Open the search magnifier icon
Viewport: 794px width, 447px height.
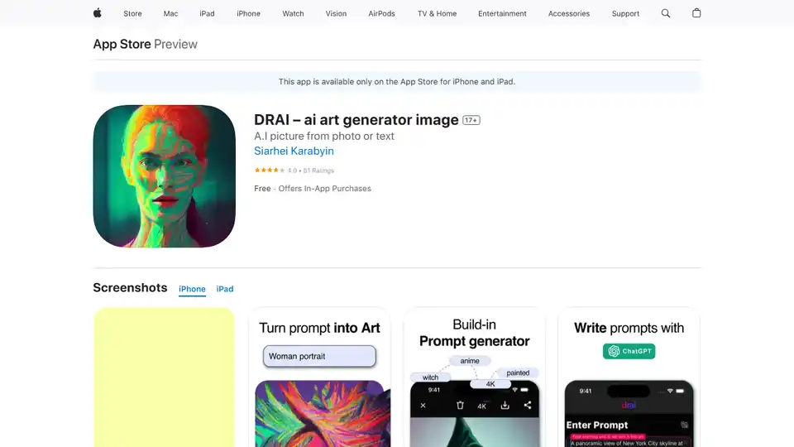(x=665, y=14)
